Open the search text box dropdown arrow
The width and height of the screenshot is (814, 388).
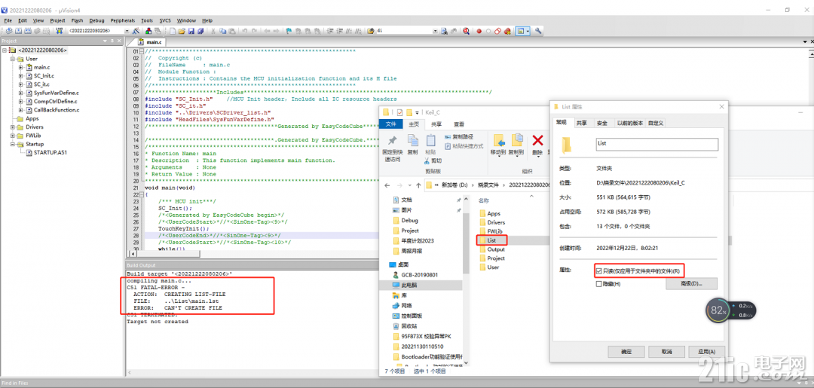click(x=435, y=31)
